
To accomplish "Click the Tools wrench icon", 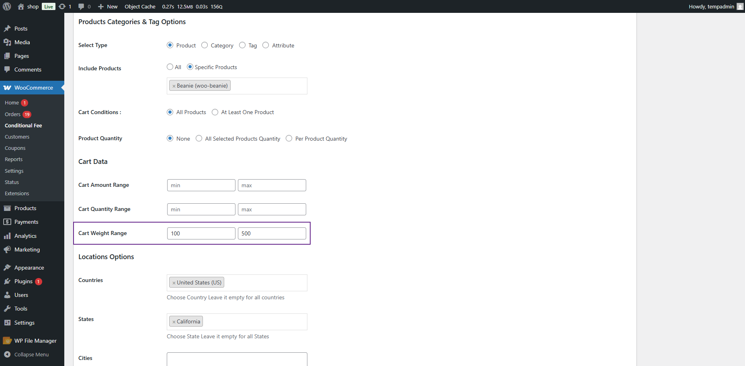I will pos(7,309).
